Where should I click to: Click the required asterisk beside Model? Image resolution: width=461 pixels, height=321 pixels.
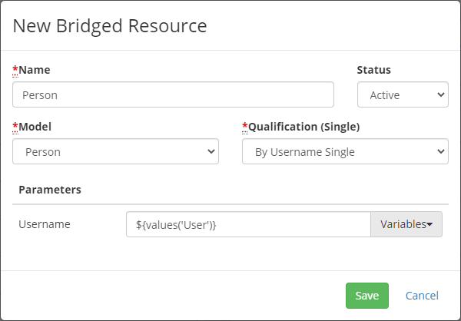click(15, 126)
